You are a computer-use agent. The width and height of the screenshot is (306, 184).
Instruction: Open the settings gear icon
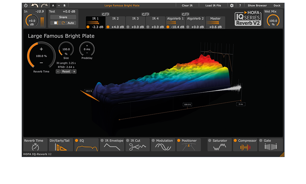pos(232,6)
